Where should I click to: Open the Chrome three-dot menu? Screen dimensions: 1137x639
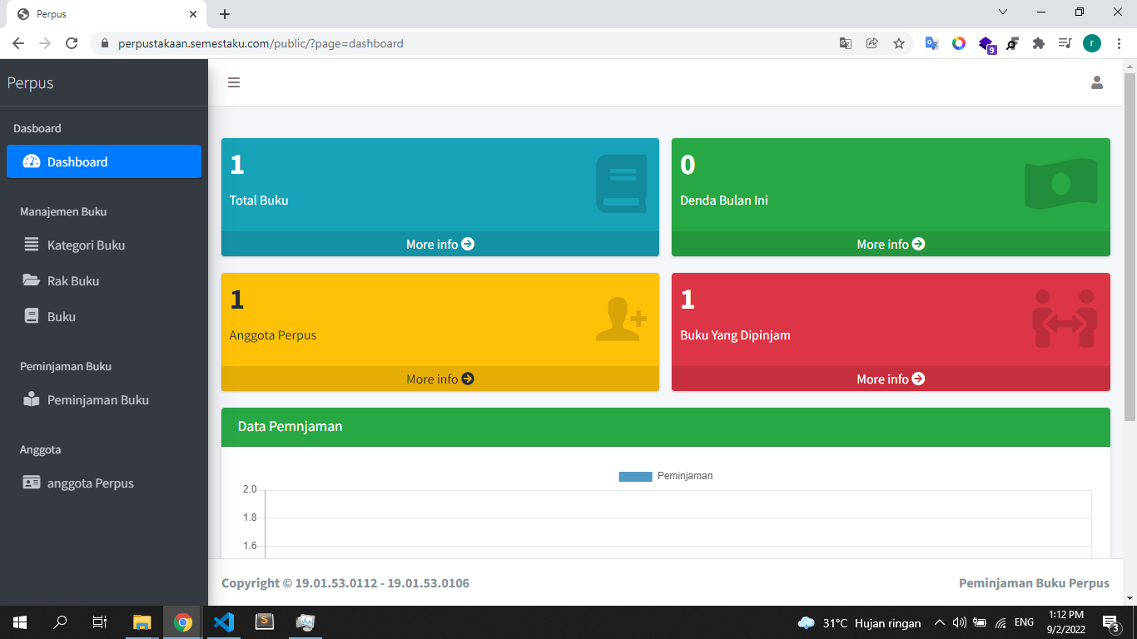click(1120, 43)
